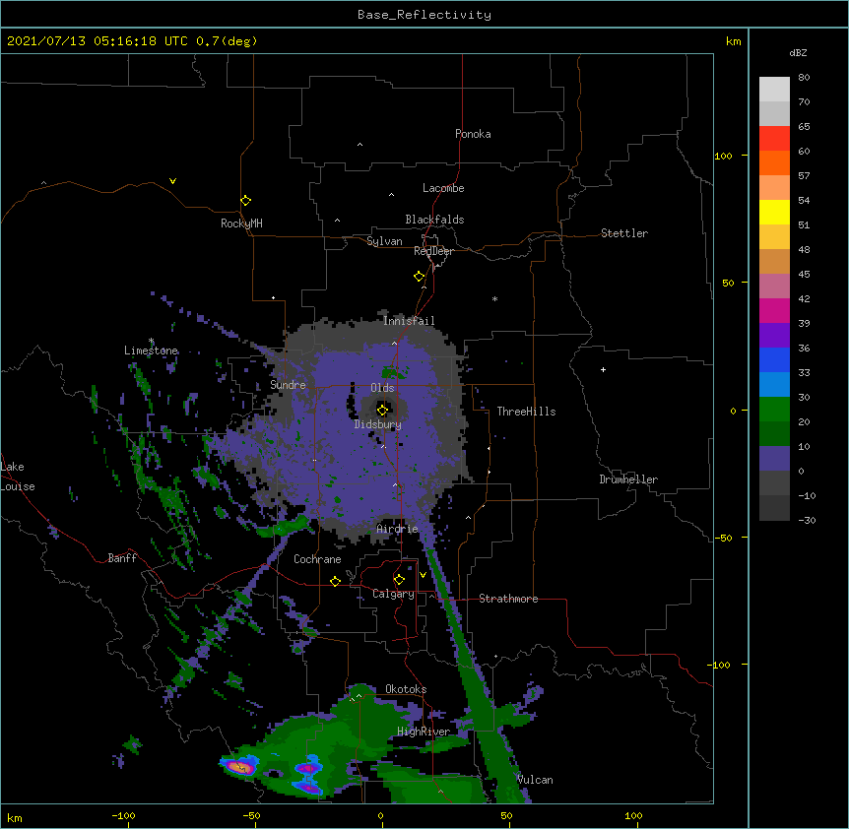849x829 pixels.
Task: Pick the gold 51-48 dBZ swatch
Action: click(774, 236)
